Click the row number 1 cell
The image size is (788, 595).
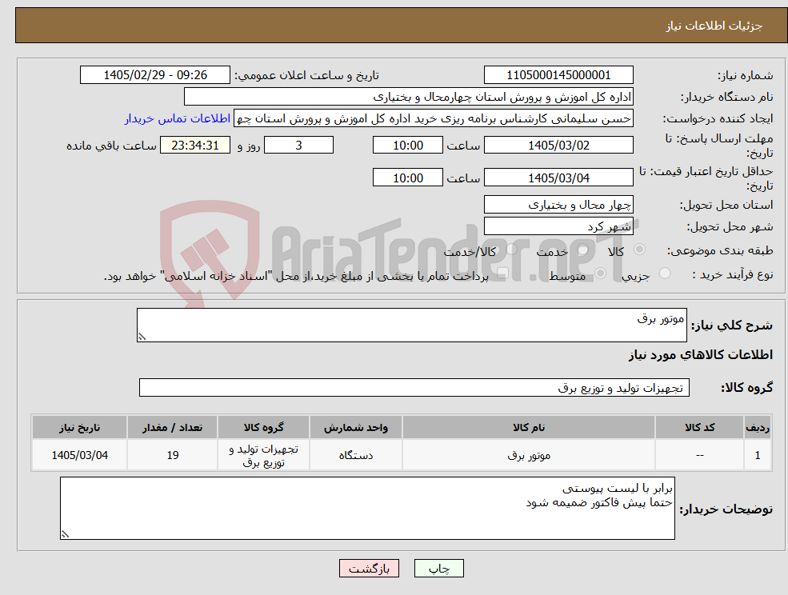pyautogui.click(x=758, y=455)
